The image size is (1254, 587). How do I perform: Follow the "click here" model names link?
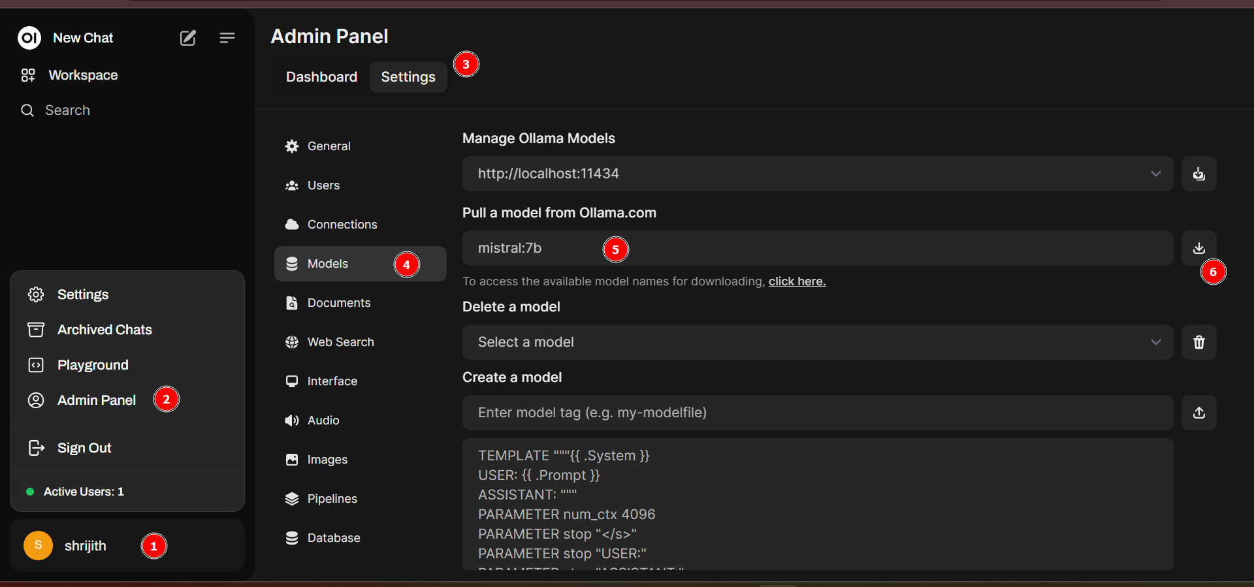click(797, 281)
